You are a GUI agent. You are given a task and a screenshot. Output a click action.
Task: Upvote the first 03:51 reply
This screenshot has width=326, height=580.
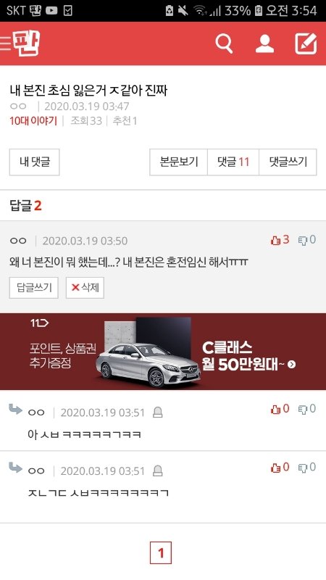[280, 409]
